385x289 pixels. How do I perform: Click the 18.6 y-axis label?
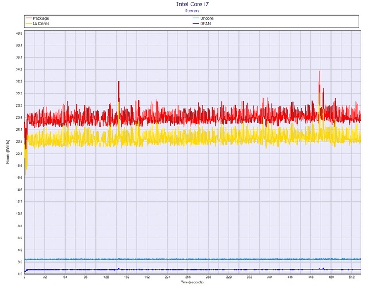point(19,166)
